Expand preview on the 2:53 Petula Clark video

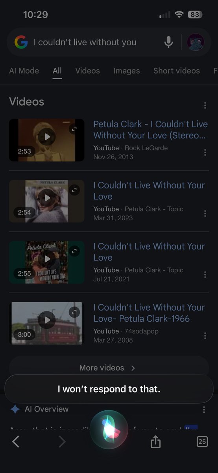[x=75, y=128]
